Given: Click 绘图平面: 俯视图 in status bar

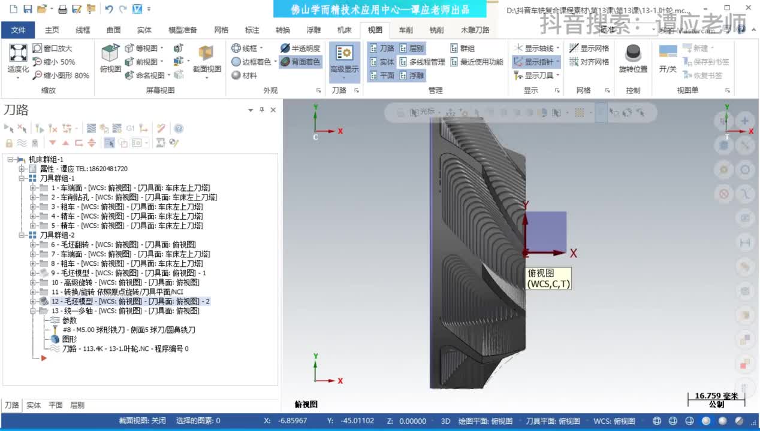Looking at the screenshot, I should 485,421.
